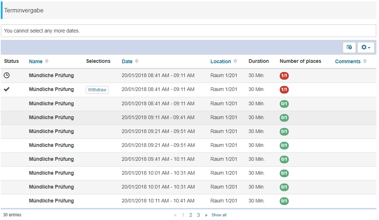Go to page 2 of entries

point(191,215)
